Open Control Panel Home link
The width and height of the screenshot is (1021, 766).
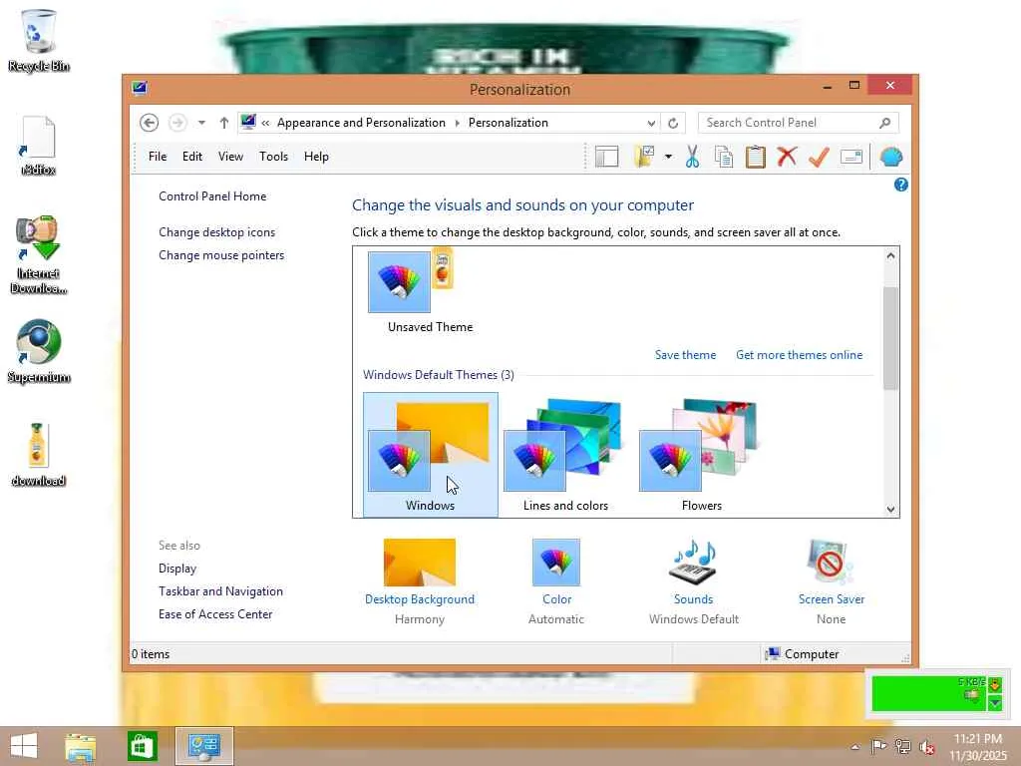point(212,196)
